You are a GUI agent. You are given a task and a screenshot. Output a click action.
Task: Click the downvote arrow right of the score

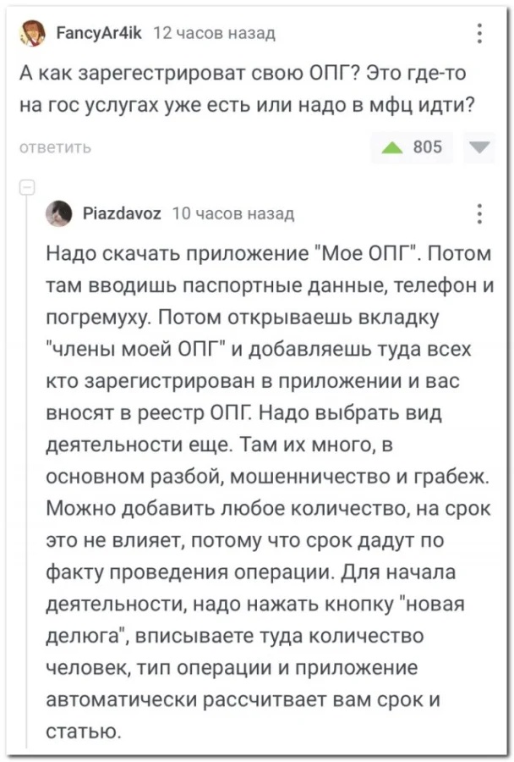point(478,147)
